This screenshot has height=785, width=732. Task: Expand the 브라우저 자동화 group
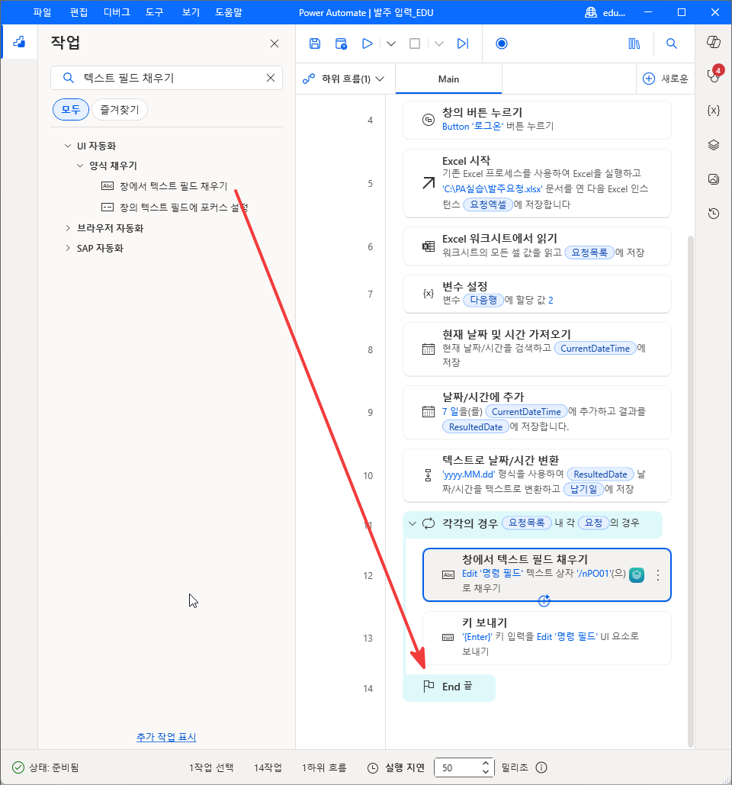click(68, 228)
